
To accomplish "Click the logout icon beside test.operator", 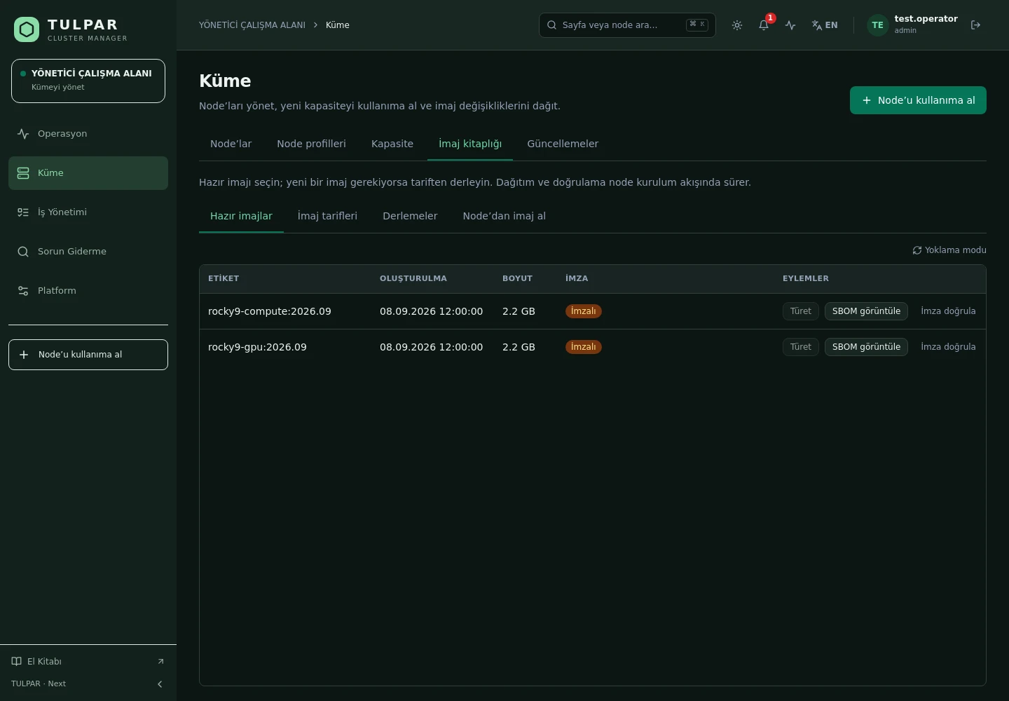I will pos(975,25).
